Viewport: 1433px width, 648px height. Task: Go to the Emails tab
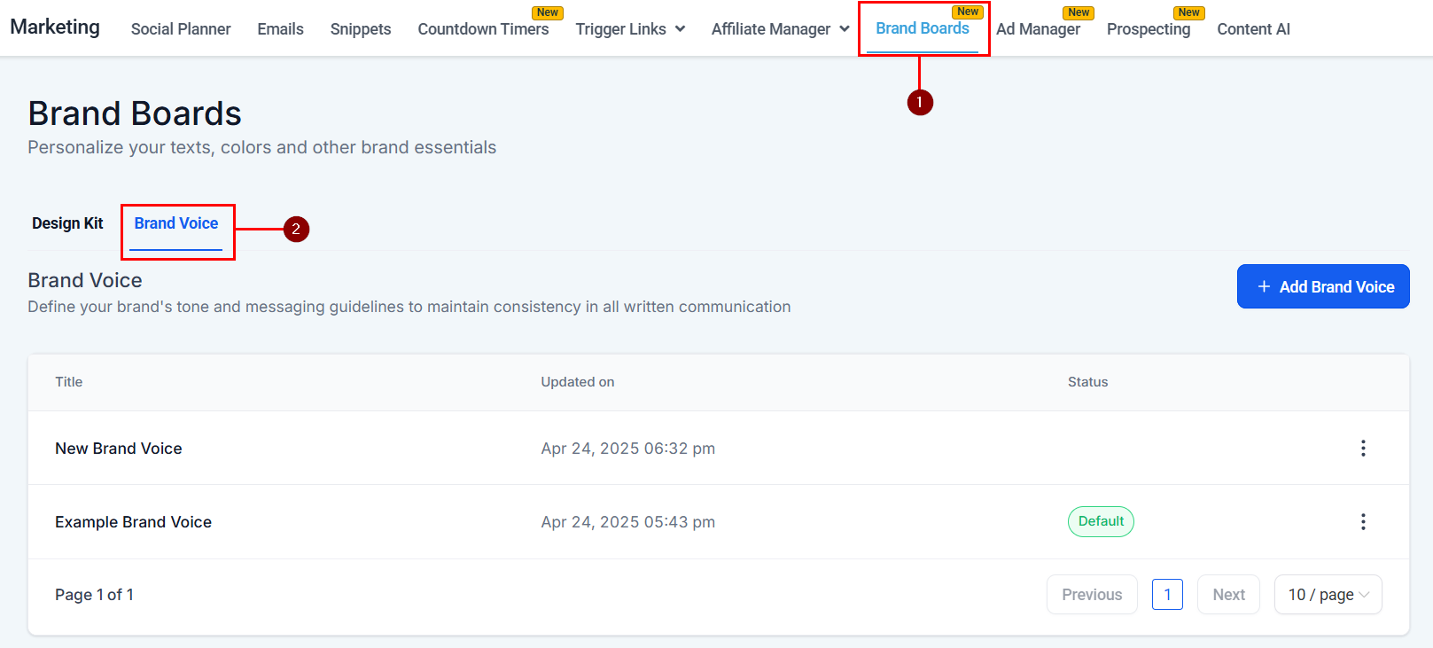pyautogui.click(x=280, y=29)
